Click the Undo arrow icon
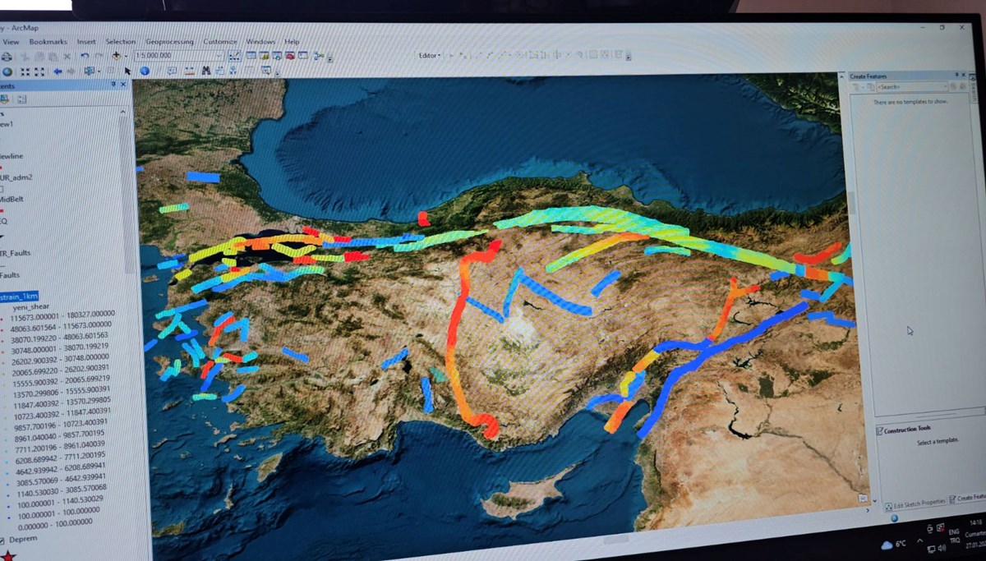Screen dimensions: 986x561 tap(85, 56)
